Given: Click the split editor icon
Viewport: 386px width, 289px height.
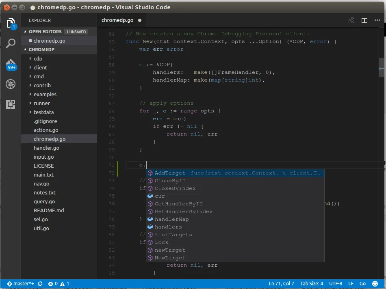Looking at the screenshot, I should pyautogui.click(x=364, y=20).
